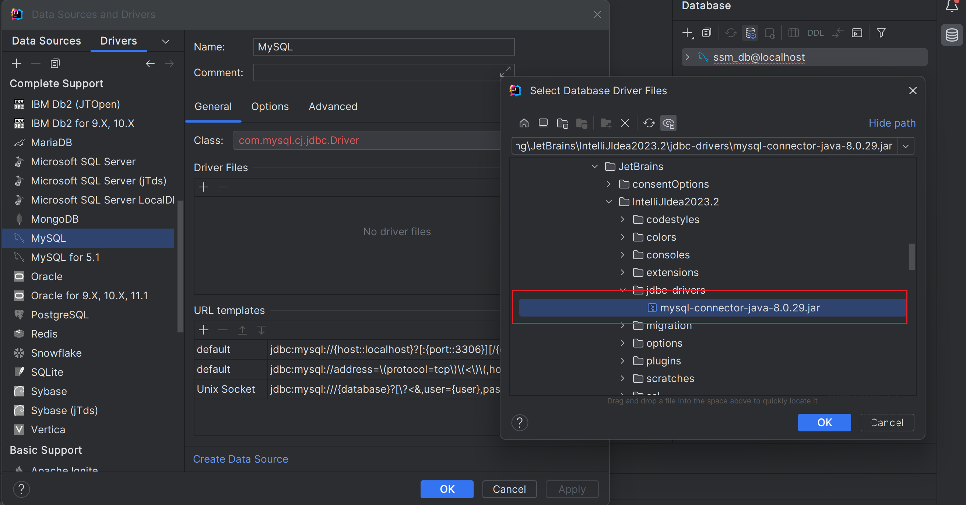Duplicate driver using the copy icon

click(55, 63)
